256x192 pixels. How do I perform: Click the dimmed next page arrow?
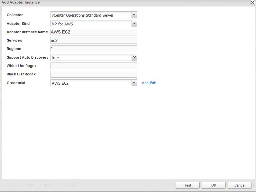57,185
